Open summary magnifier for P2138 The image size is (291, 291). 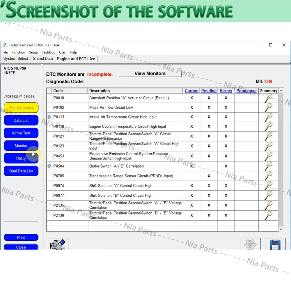pyautogui.click(x=268, y=215)
